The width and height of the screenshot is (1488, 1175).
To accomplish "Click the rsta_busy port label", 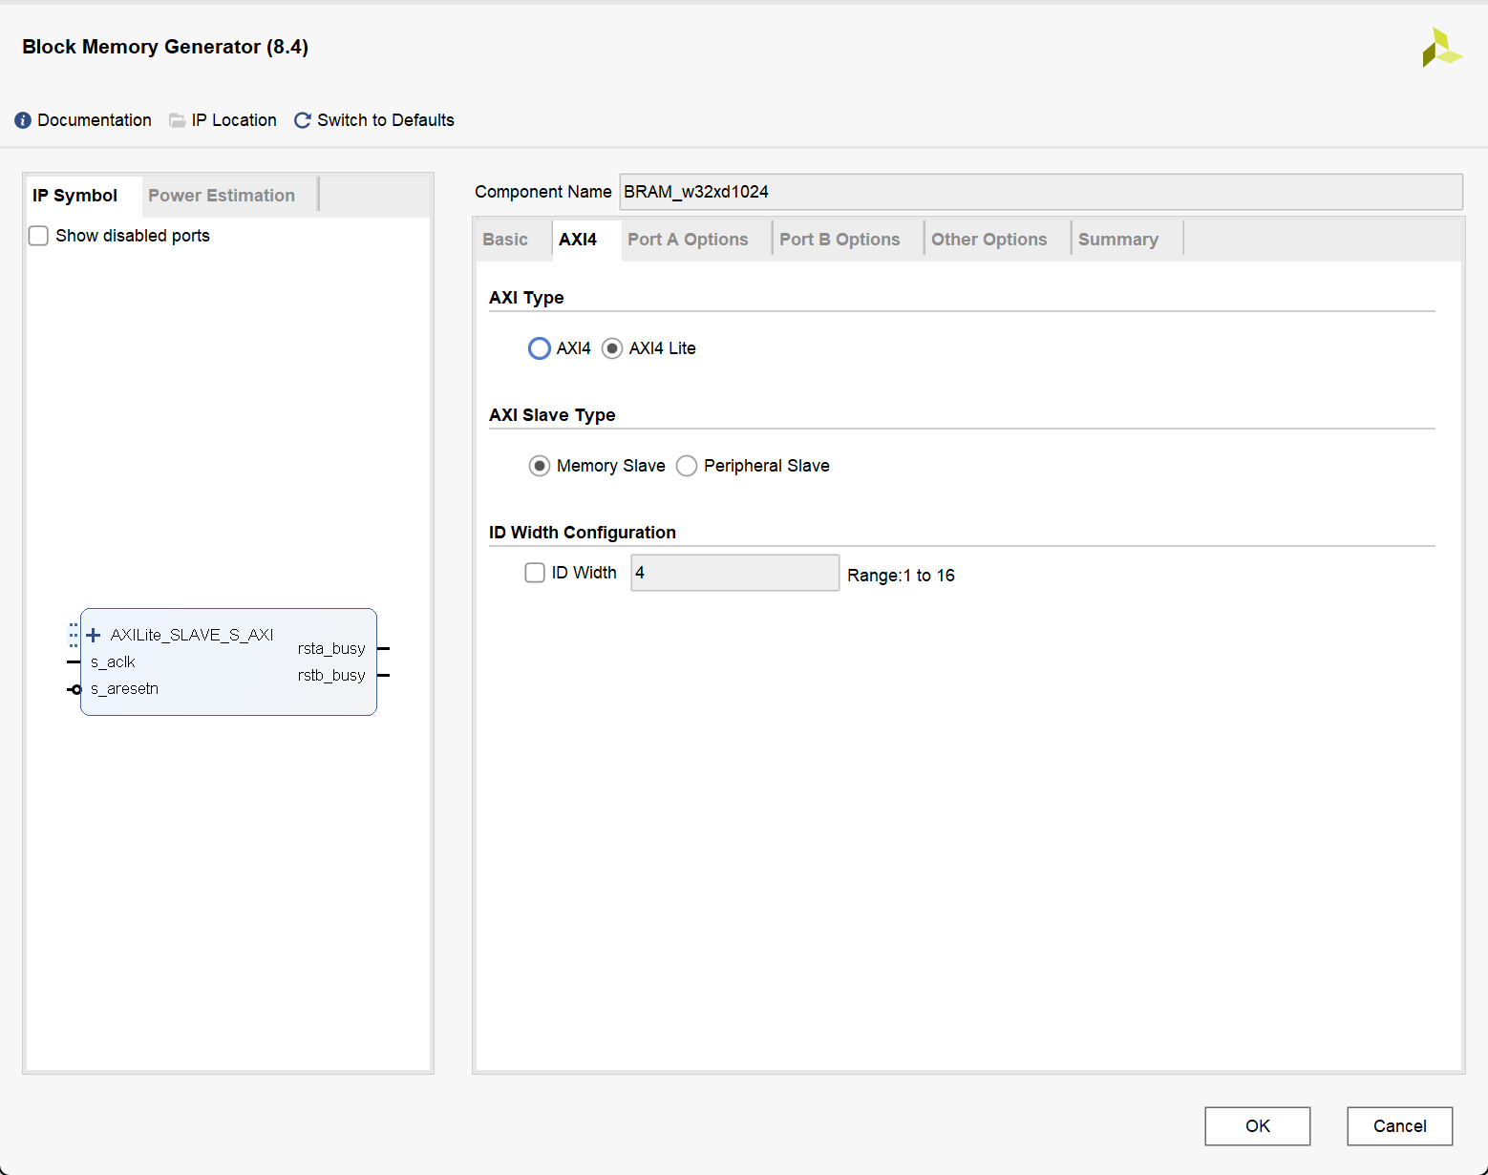I will point(331,649).
